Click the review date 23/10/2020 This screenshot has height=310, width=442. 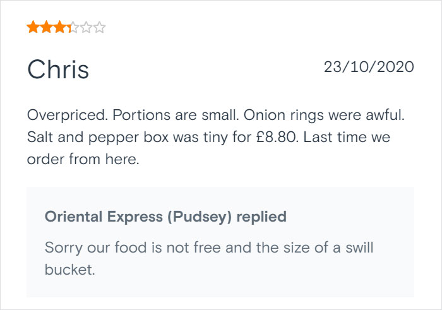pyautogui.click(x=369, y=67)
